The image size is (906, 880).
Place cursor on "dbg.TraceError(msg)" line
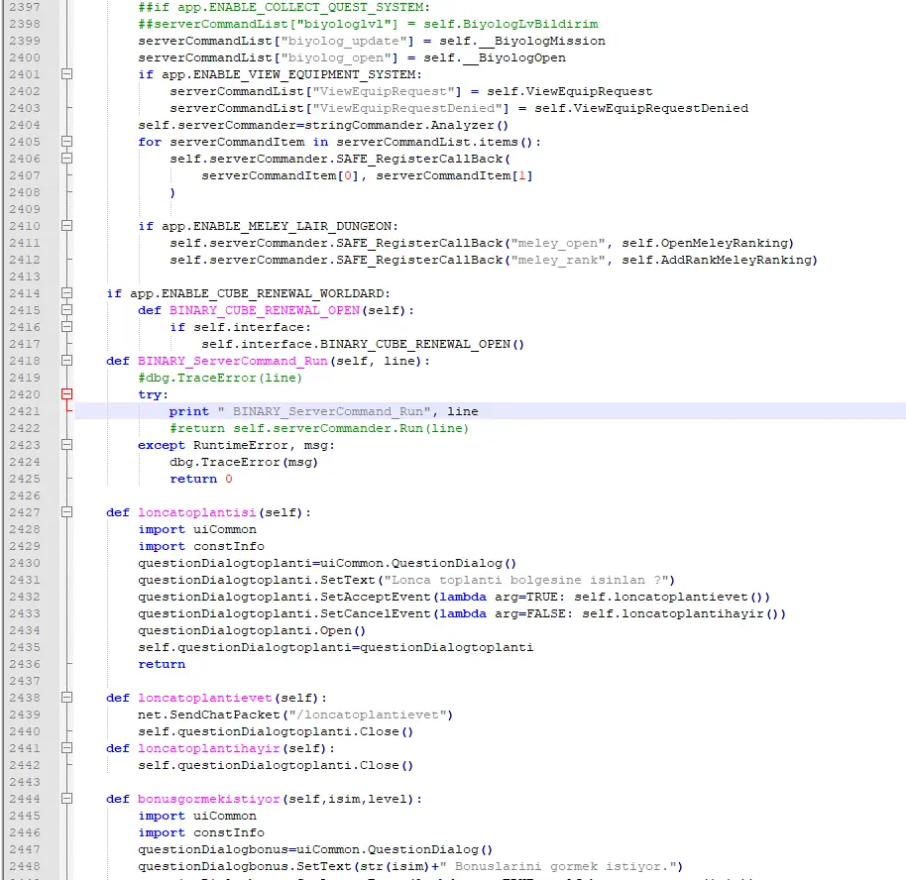pyautogui.click(x=244, y=462)
